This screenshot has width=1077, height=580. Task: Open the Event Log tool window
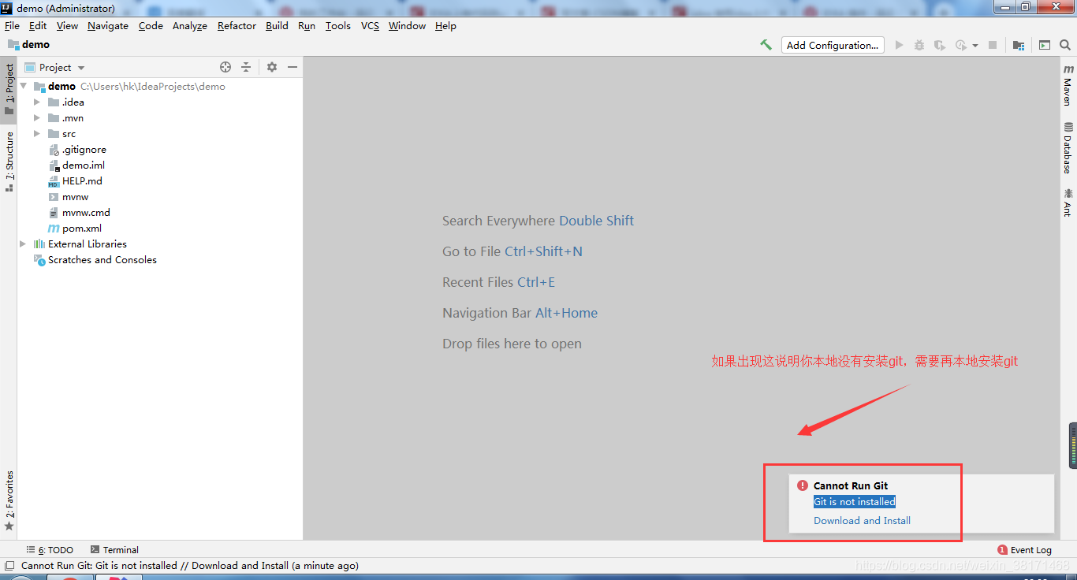[1024, 550]
